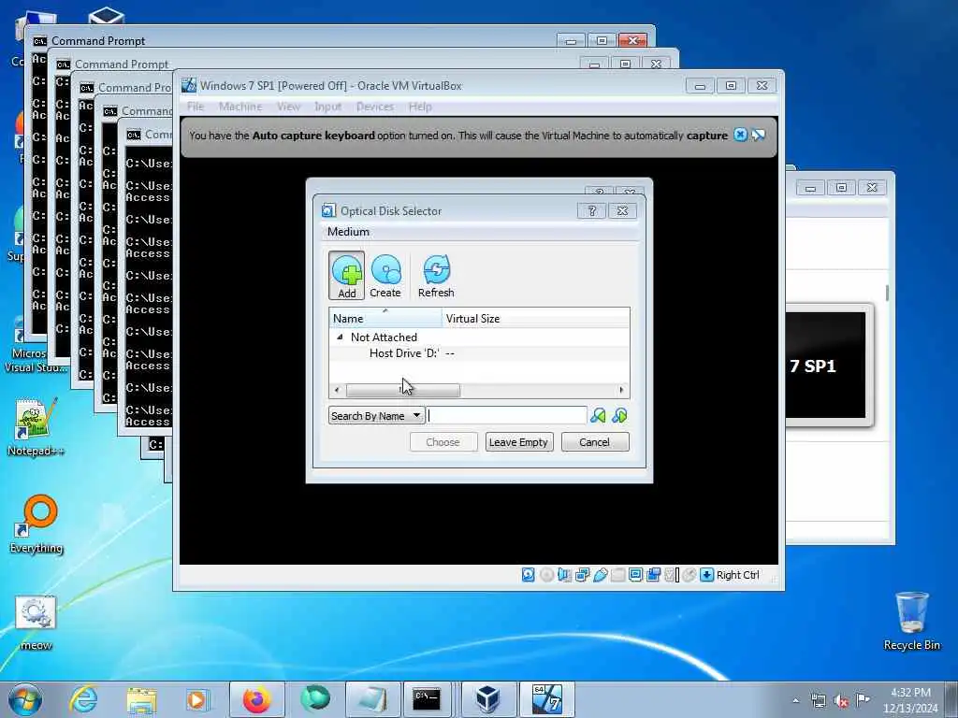Open the Machine menu
Viewport: 958px width, 718px height.
pos(240,107)
